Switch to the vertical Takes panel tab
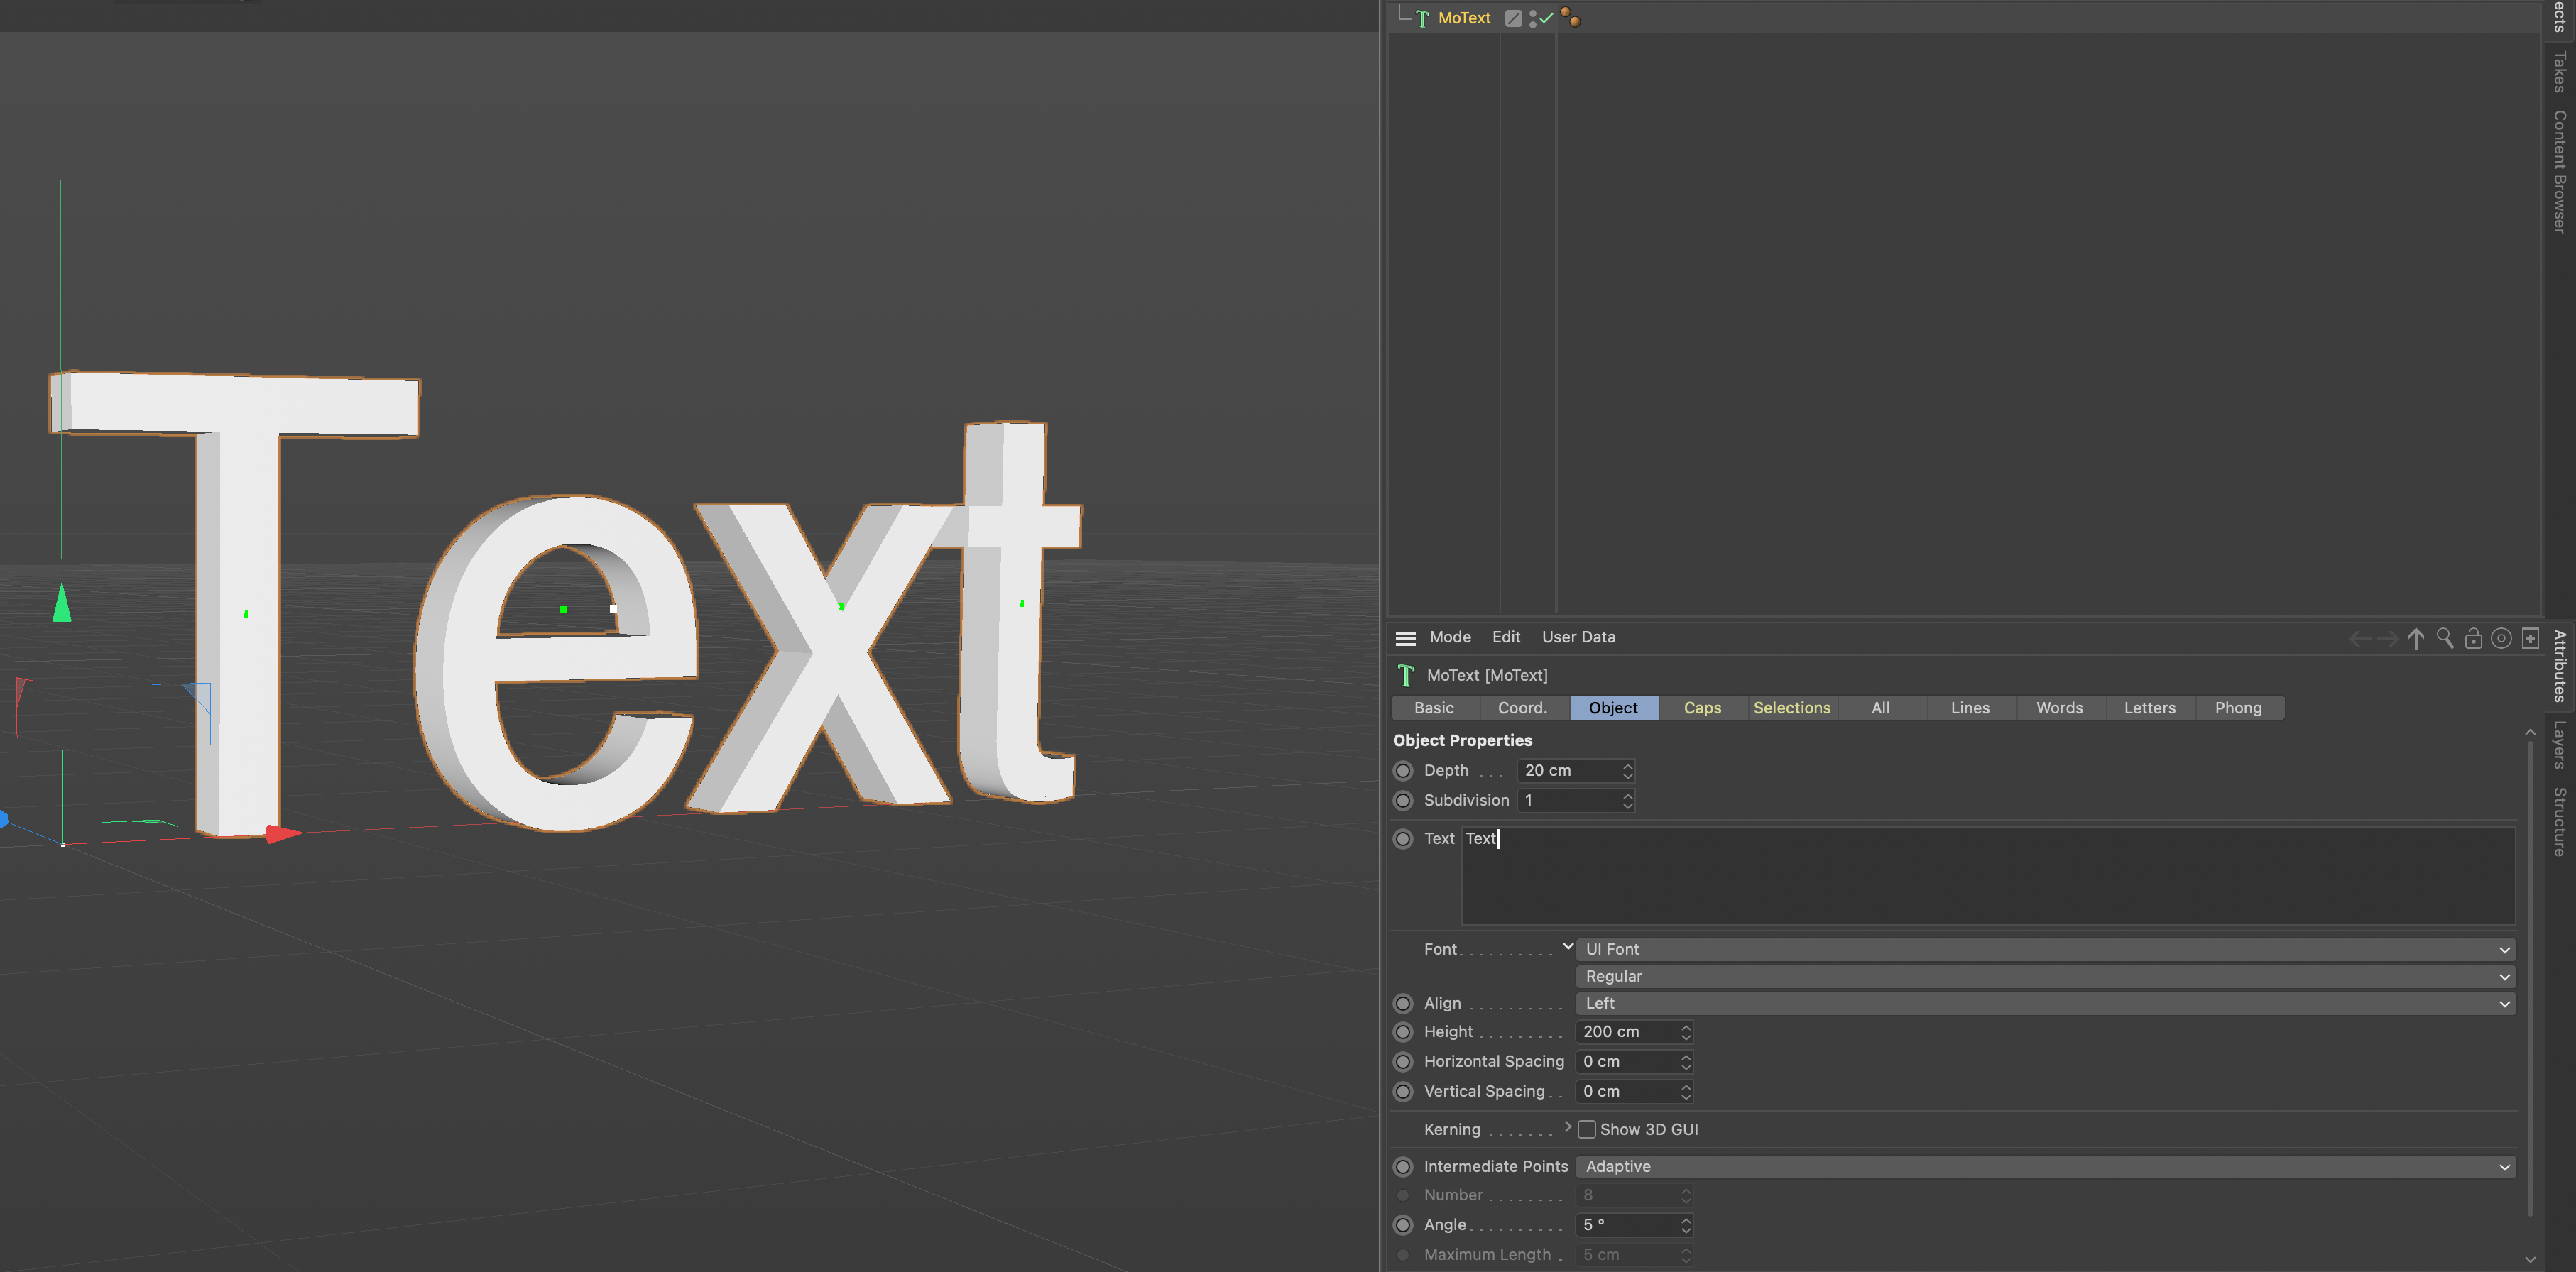 pyautogui.click(x=2559, y=71)
